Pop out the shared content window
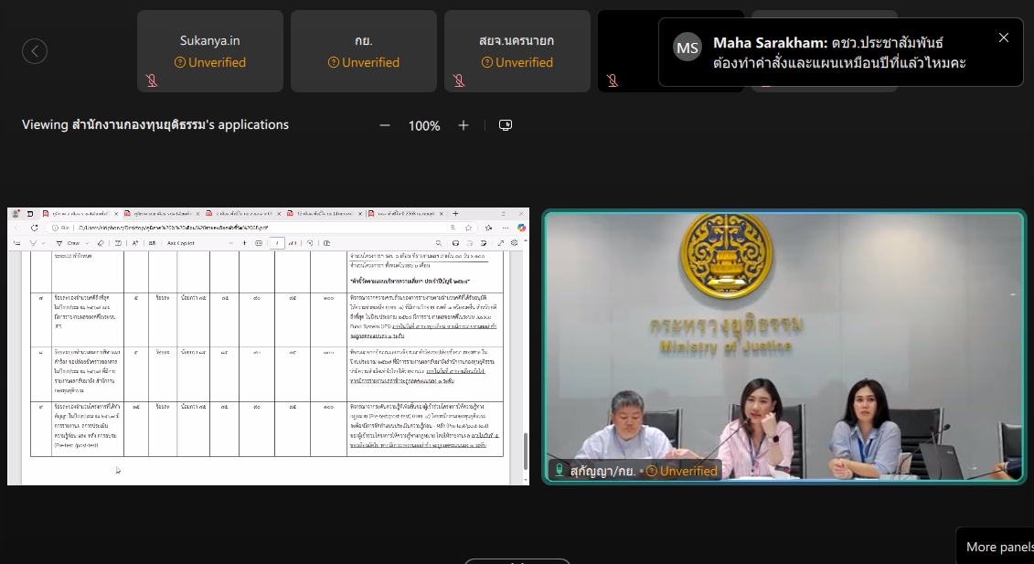 tap(506, 125)
